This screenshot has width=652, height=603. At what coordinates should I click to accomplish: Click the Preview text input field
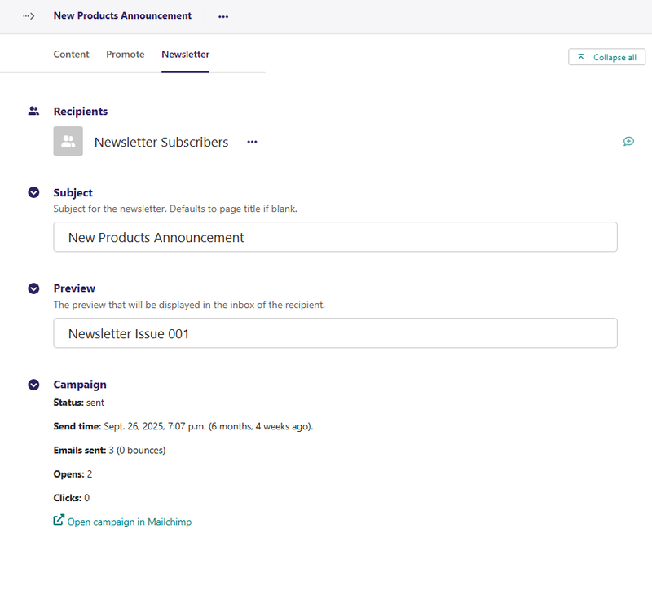click(x=335, y=333)
